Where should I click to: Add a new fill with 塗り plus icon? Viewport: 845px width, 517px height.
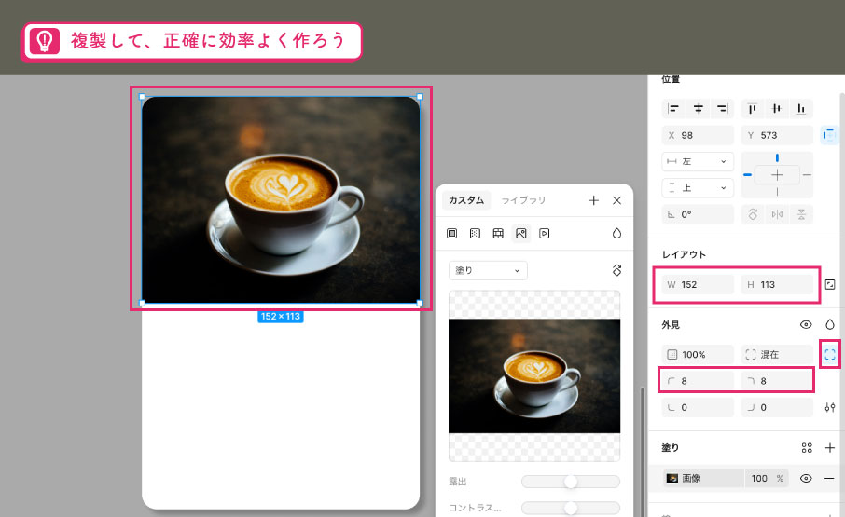click(x=829, y=447)
